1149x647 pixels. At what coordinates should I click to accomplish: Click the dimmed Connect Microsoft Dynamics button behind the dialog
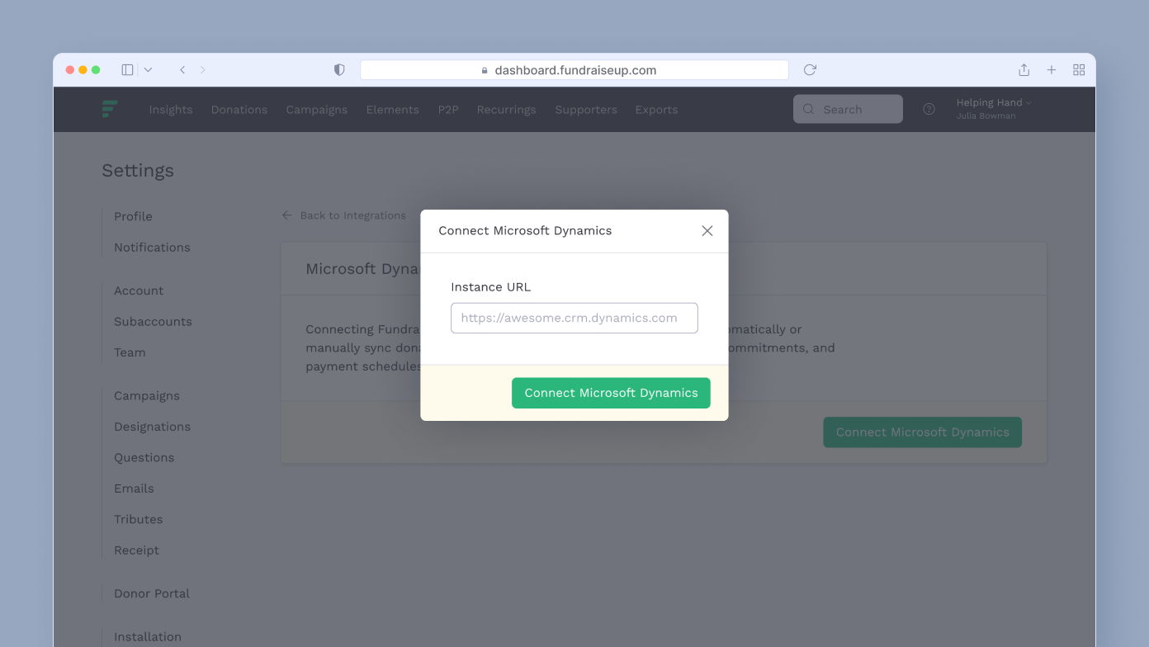coord(922,432)
